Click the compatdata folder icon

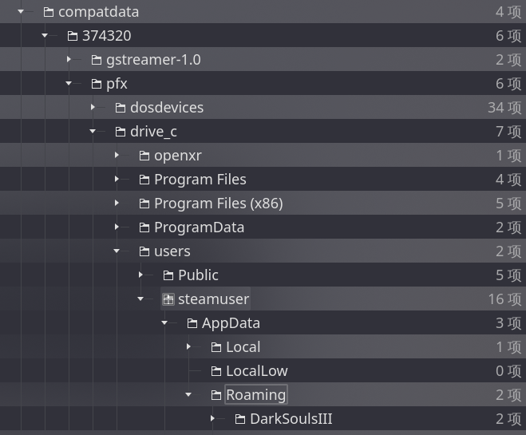[x=49, y=12]
